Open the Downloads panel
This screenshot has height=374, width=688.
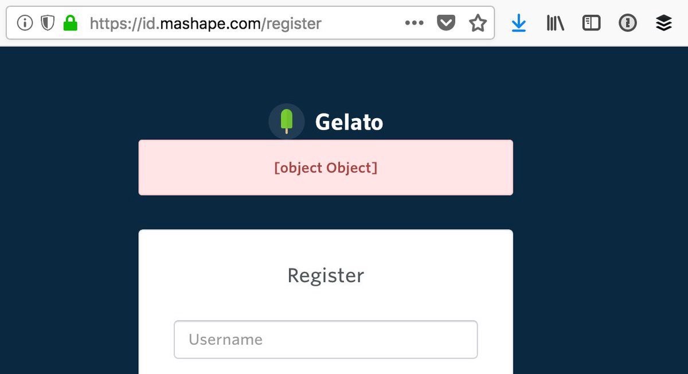click(519, 23)
